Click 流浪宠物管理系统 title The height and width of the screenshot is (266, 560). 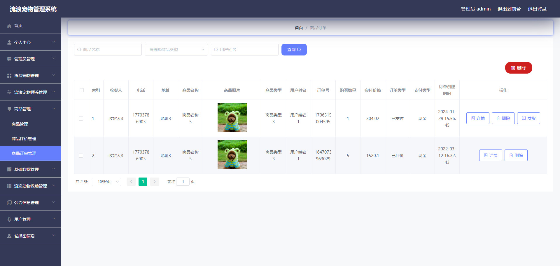tap(33, 9)
